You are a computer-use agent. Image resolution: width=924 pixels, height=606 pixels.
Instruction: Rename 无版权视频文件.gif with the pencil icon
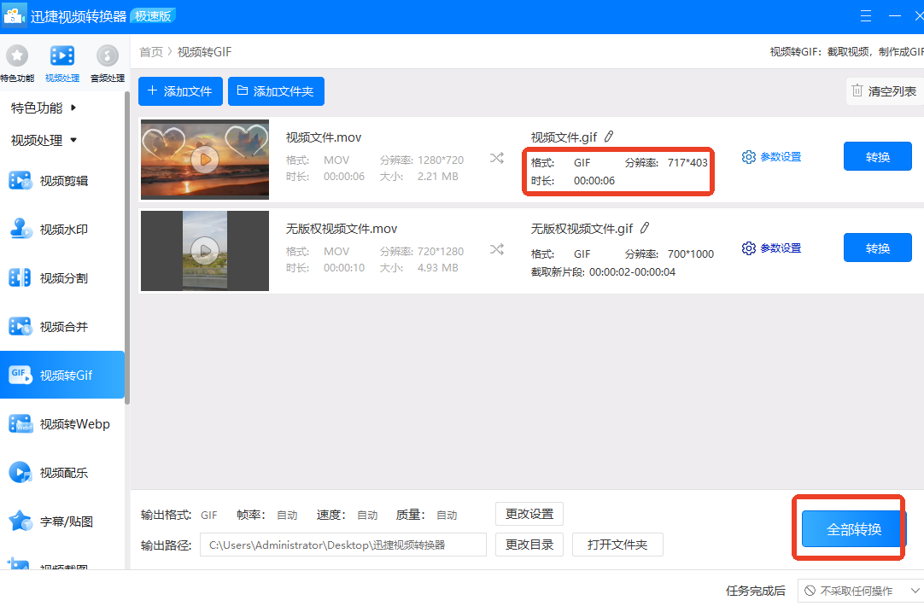[x=645, y=228]
